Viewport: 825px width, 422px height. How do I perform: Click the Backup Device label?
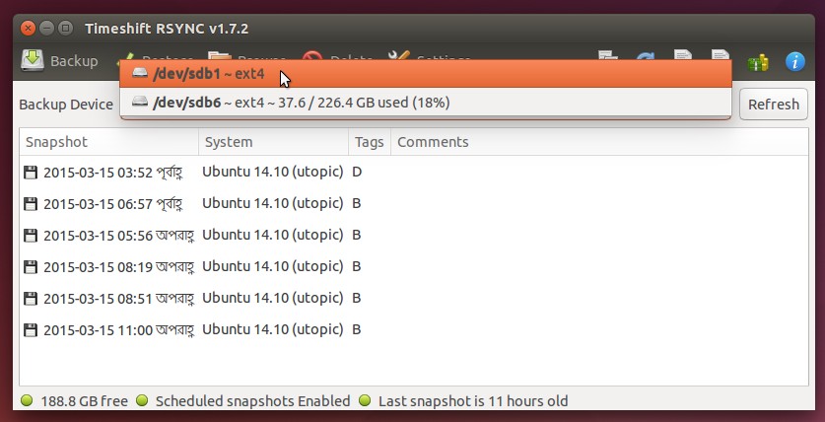(66, 105)
